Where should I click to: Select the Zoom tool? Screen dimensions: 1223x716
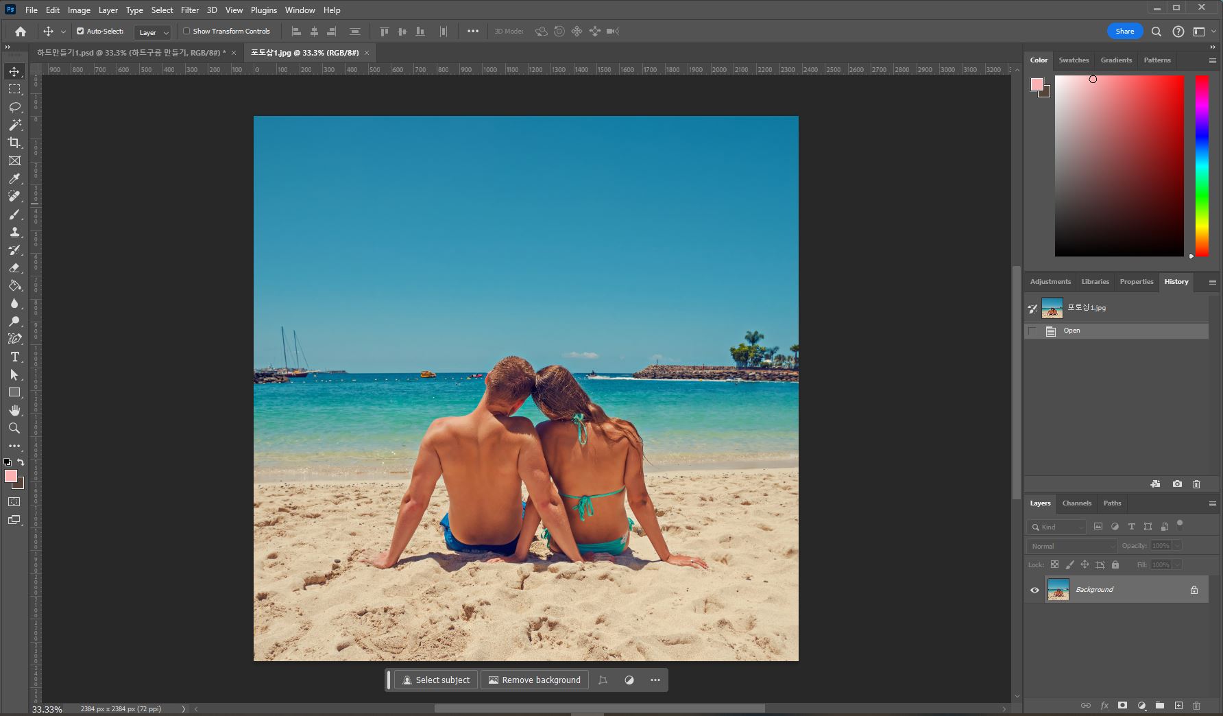click(x=14, y=428)
